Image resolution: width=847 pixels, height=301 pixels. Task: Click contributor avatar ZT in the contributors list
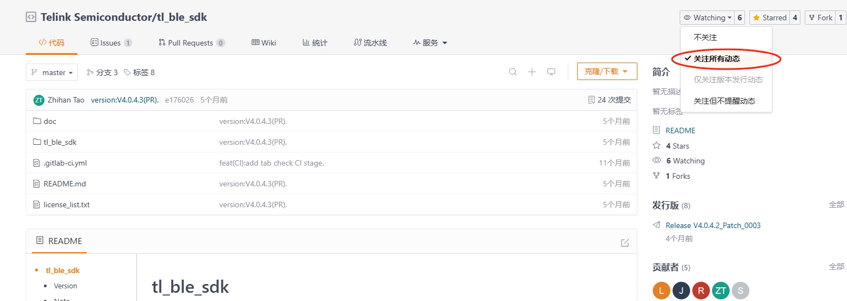point(721,291)
